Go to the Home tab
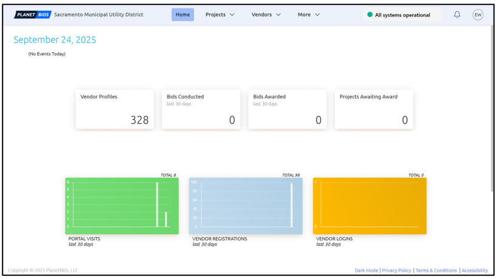Screen dimensions: 499x279 coord(183,15)
